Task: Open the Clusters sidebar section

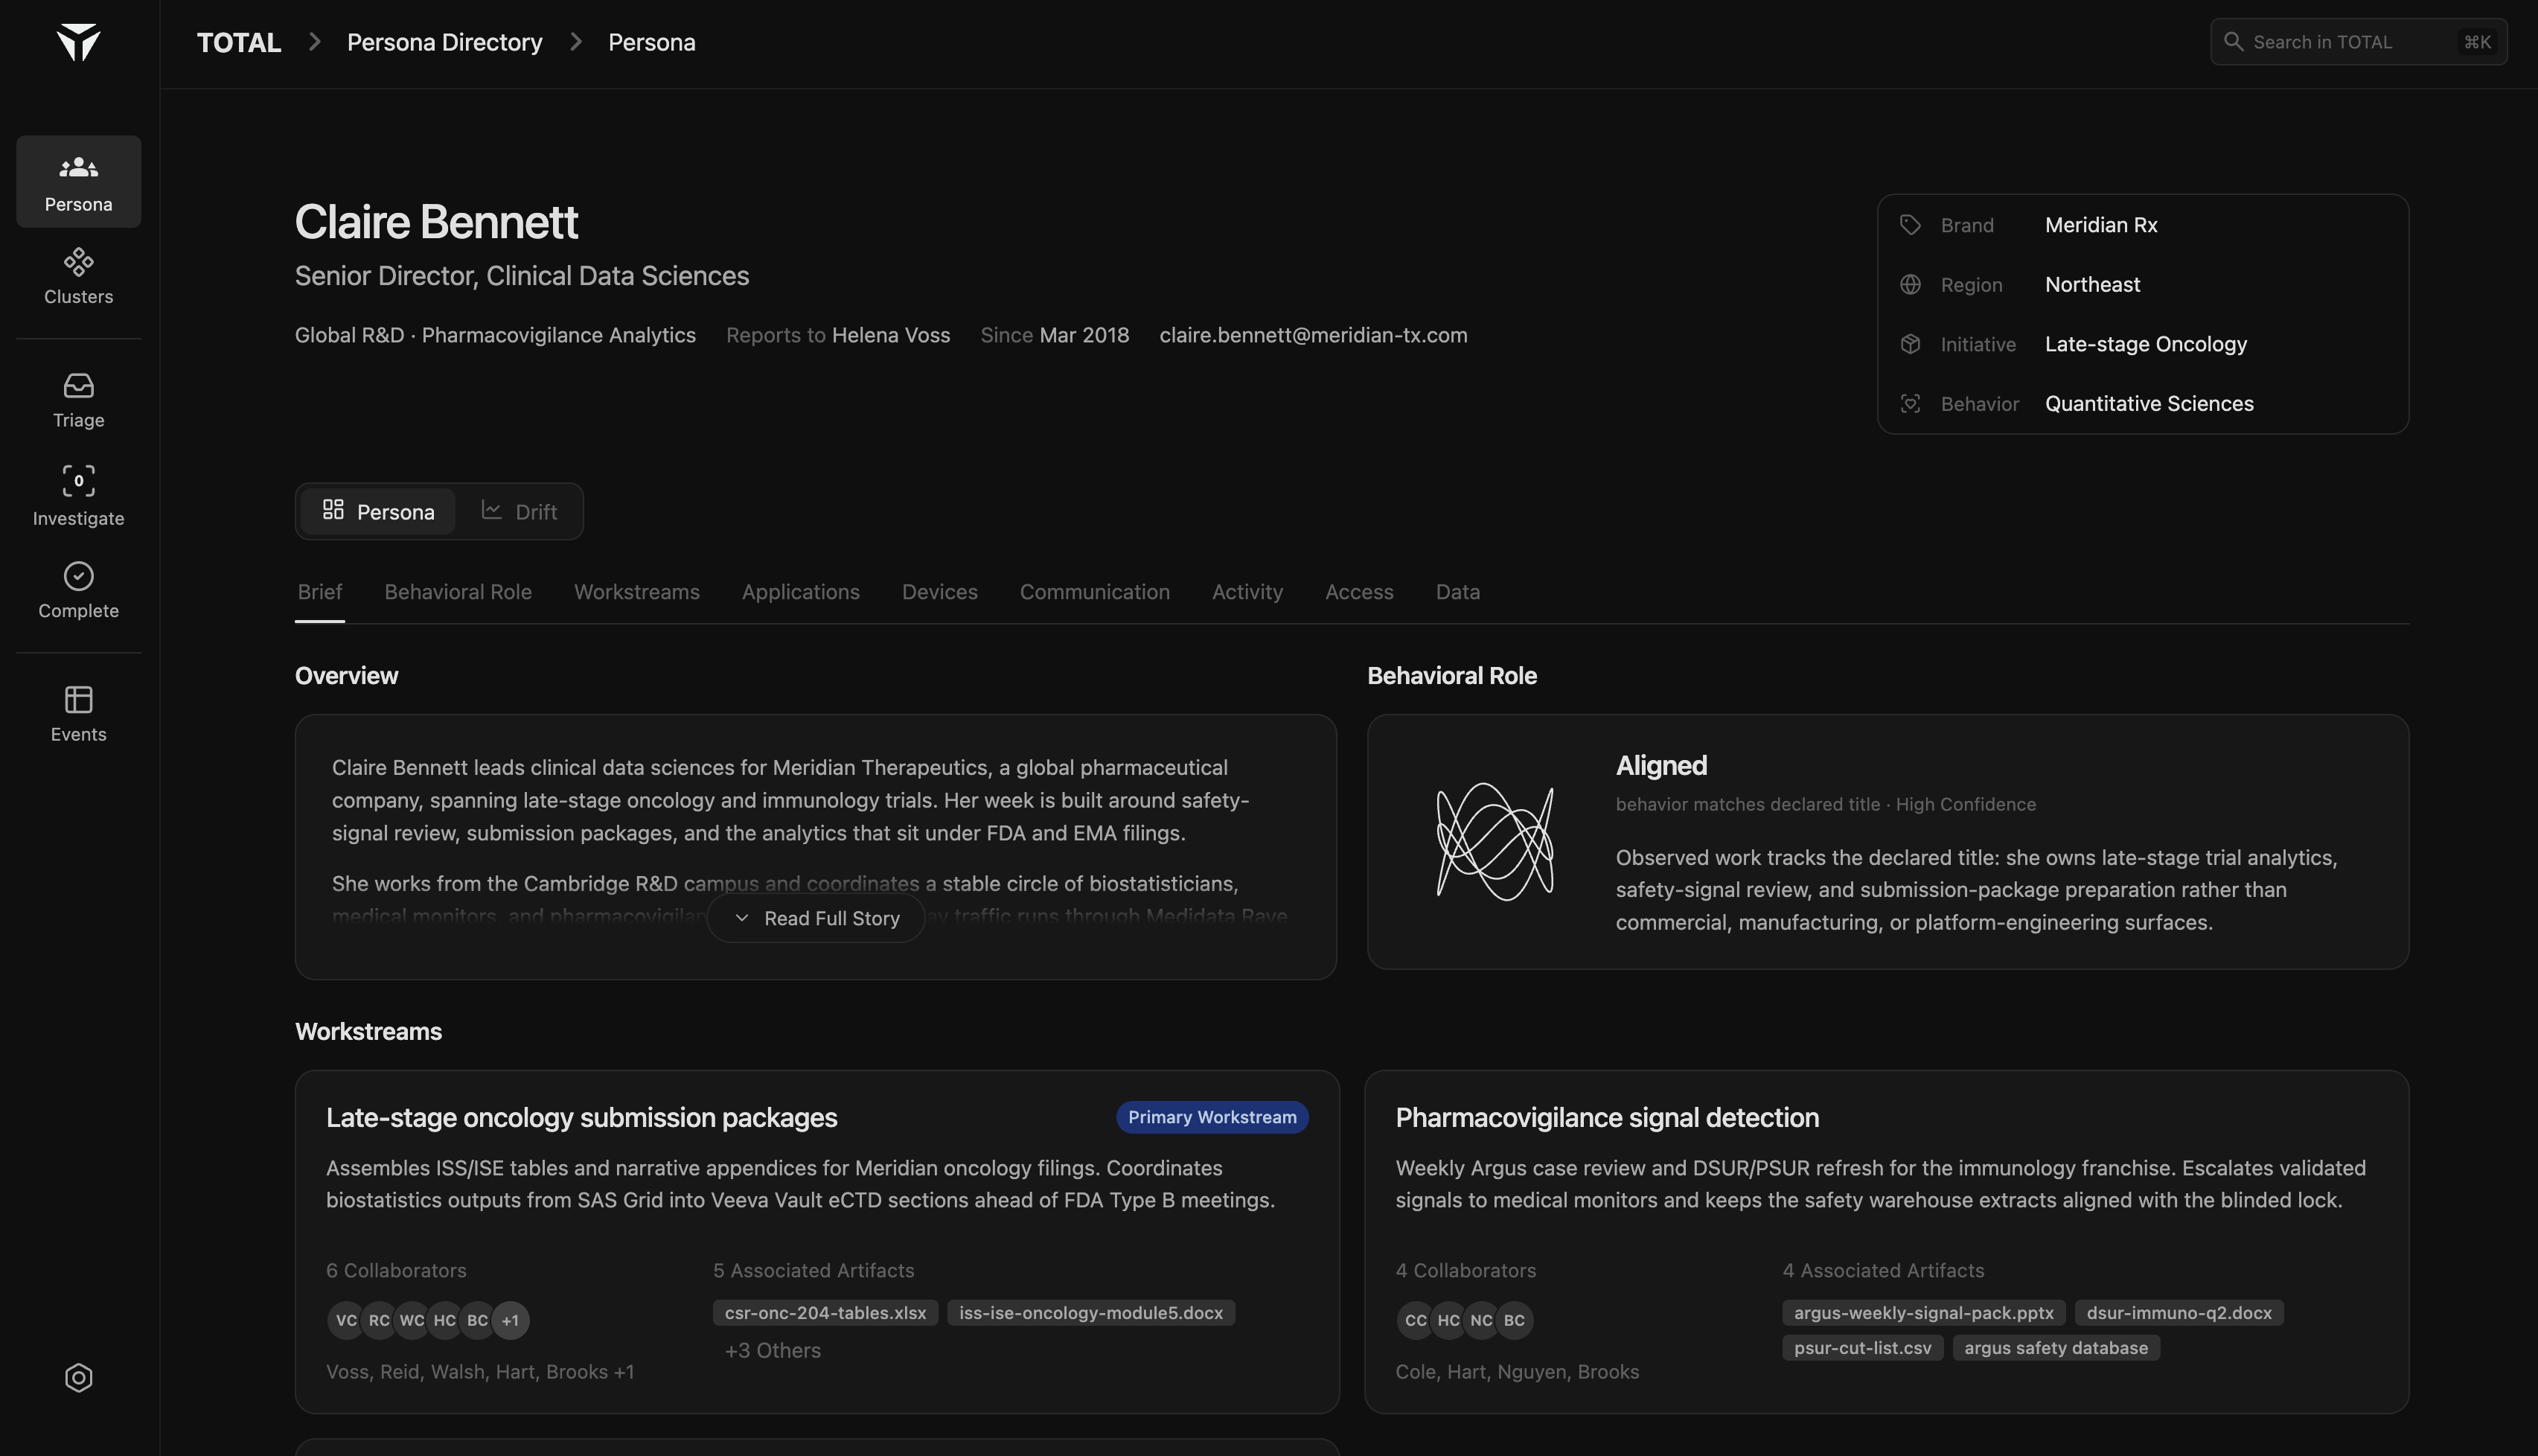Action: click(x=78, y=276)
